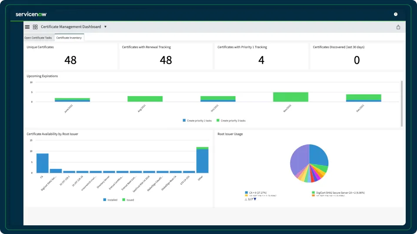Click the blue CA slice of the pie chart
This screenshot has height=234, width=417.
[x=318, y=155]
